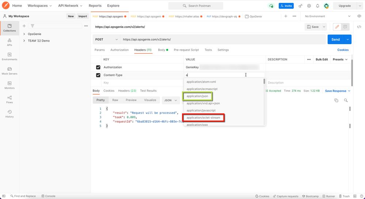Open tab options ellipsis menu
This screenshot has width=365, height=199.
pos(294,16)
